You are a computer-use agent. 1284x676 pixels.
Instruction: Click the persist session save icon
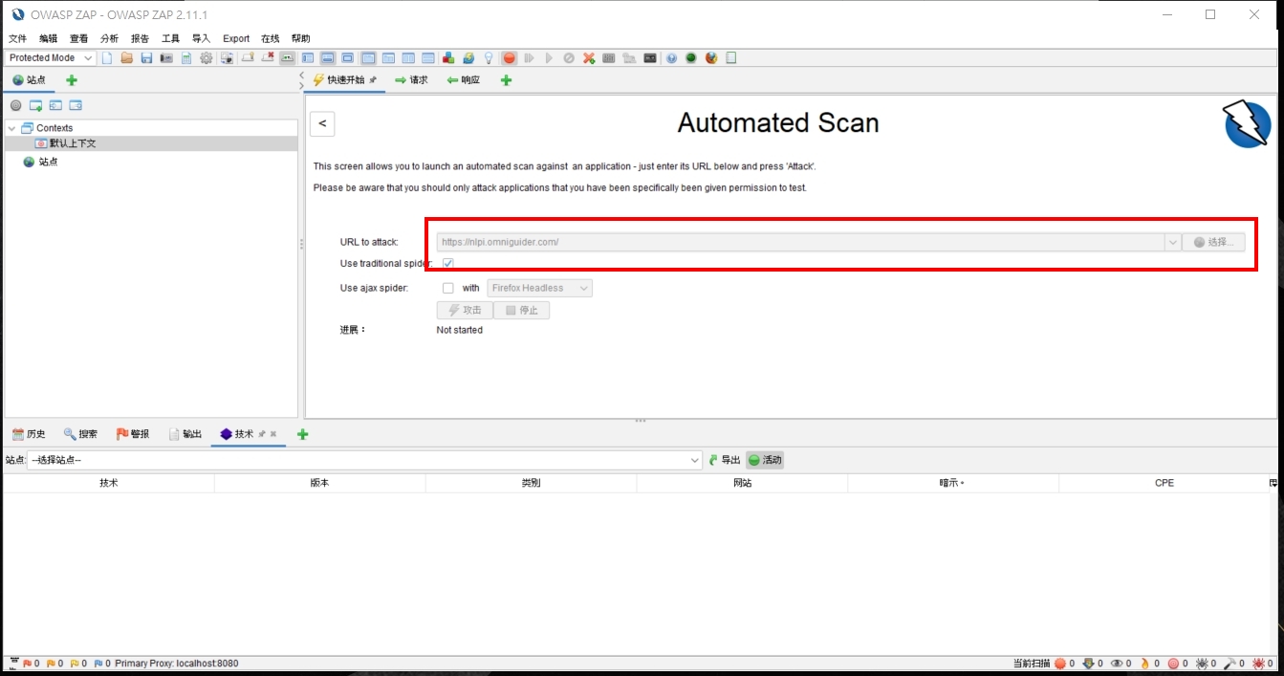pos(145,57)
